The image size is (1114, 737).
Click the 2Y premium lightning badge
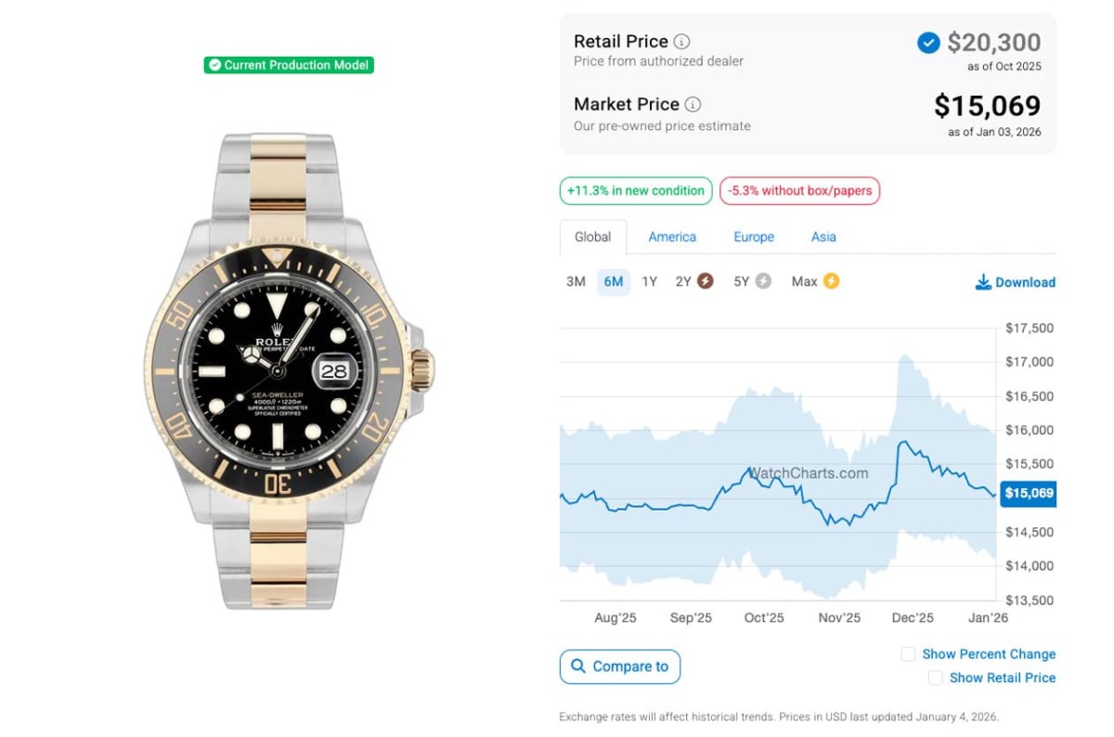[x=706, y=281]
